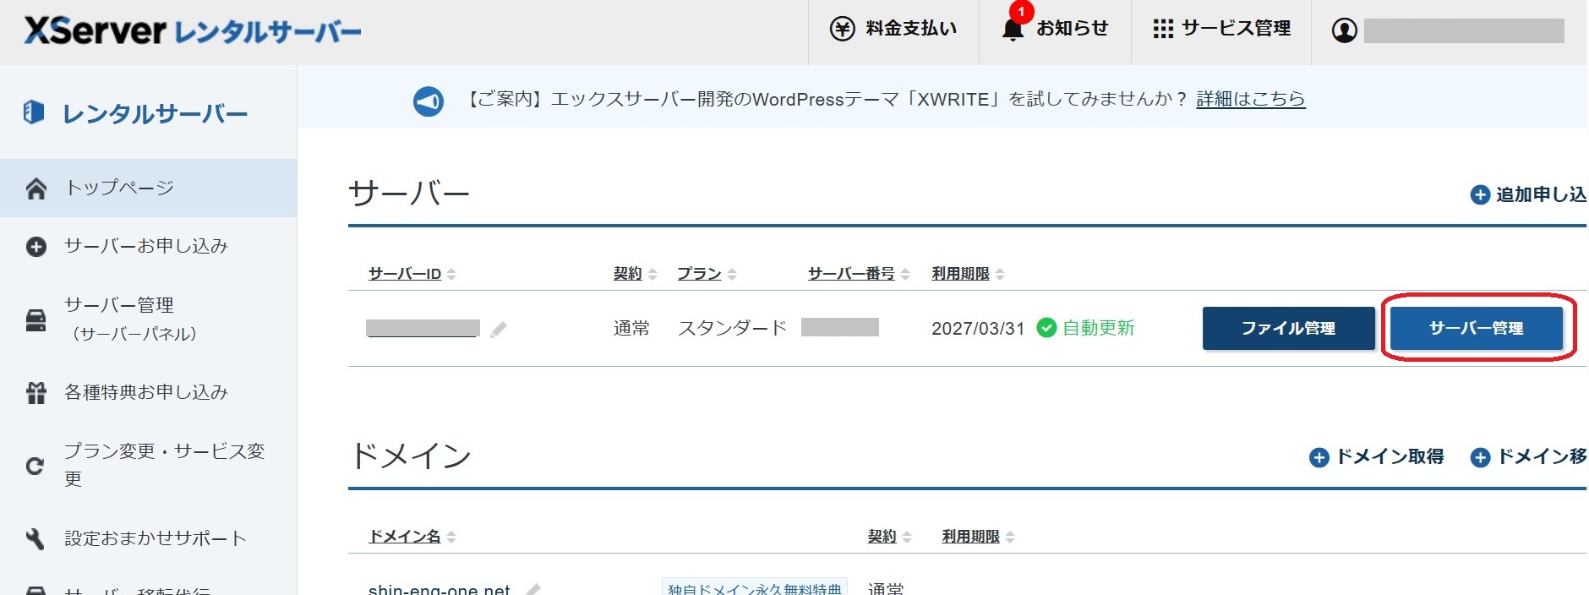
Task: Click the megaphone announcement icon
Action: point(429,101)
